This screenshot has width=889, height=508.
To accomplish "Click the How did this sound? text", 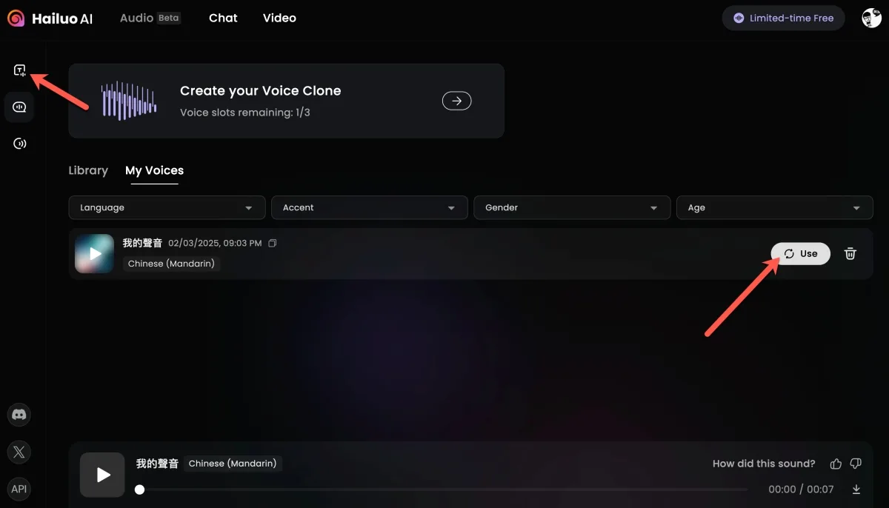I will pos(764,464).
